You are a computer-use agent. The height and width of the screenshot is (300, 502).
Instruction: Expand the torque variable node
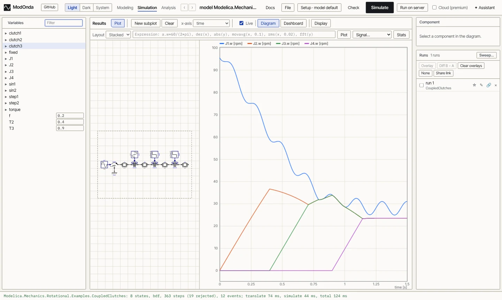[x=6, y=110]
